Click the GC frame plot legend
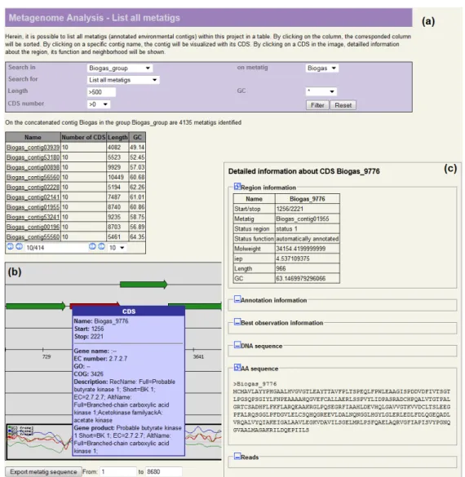This screenshot has height=477, width=465. coord(20,431)
